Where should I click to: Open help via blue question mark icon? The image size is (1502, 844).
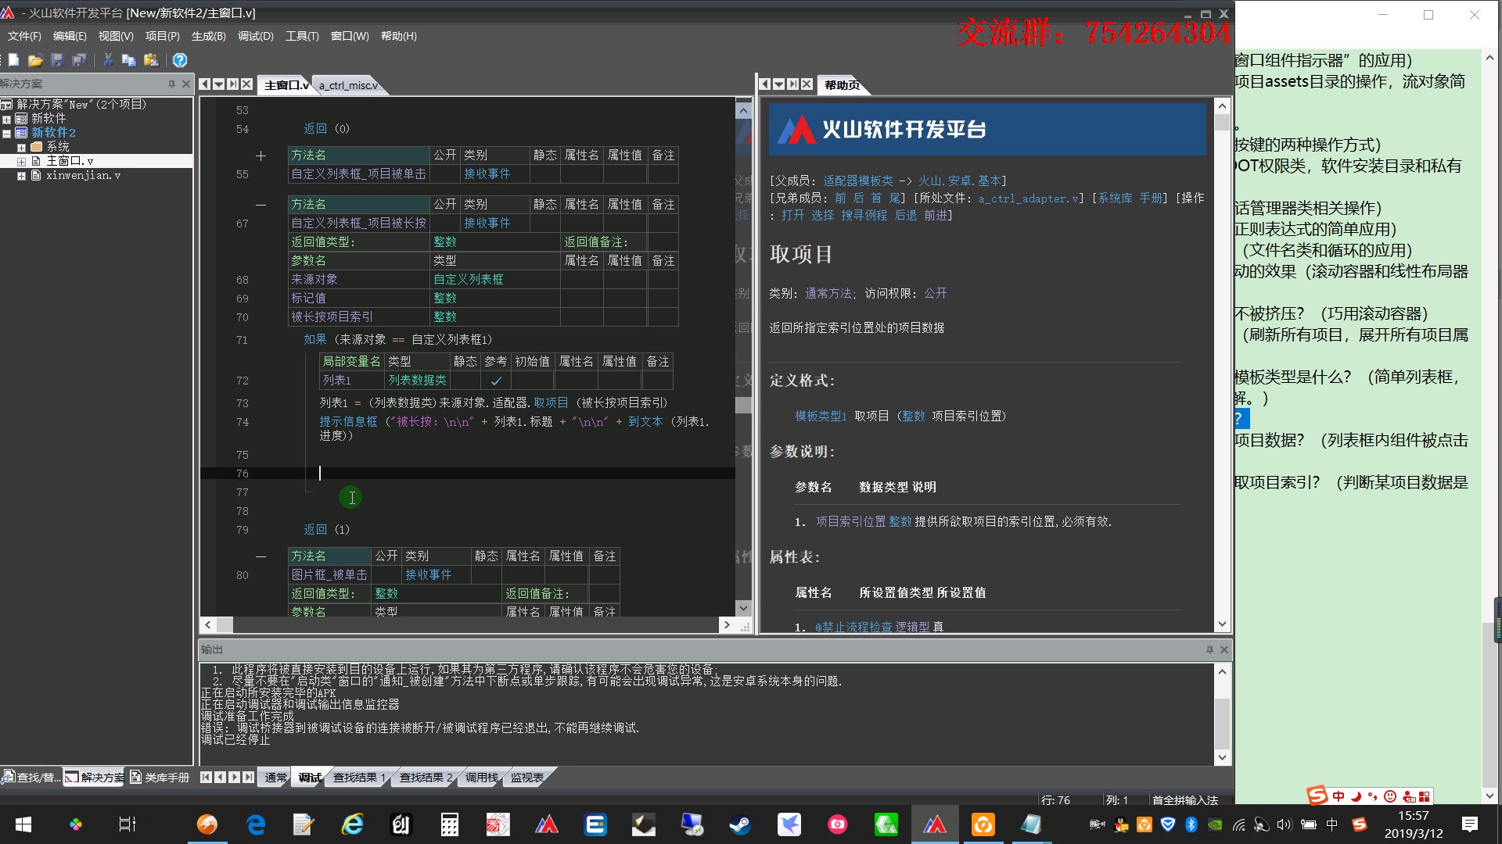pos(180,60)
